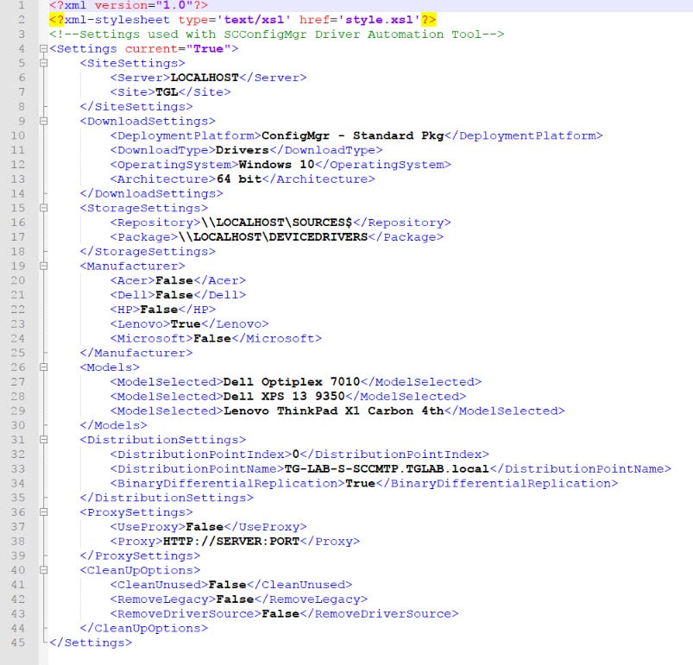Click the BinaryDifferentialReplication True value
Viewport: 693px width, 665px height.
point(360,484)
